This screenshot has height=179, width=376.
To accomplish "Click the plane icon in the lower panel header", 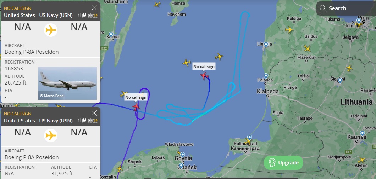I will click(x=51, y=136).
